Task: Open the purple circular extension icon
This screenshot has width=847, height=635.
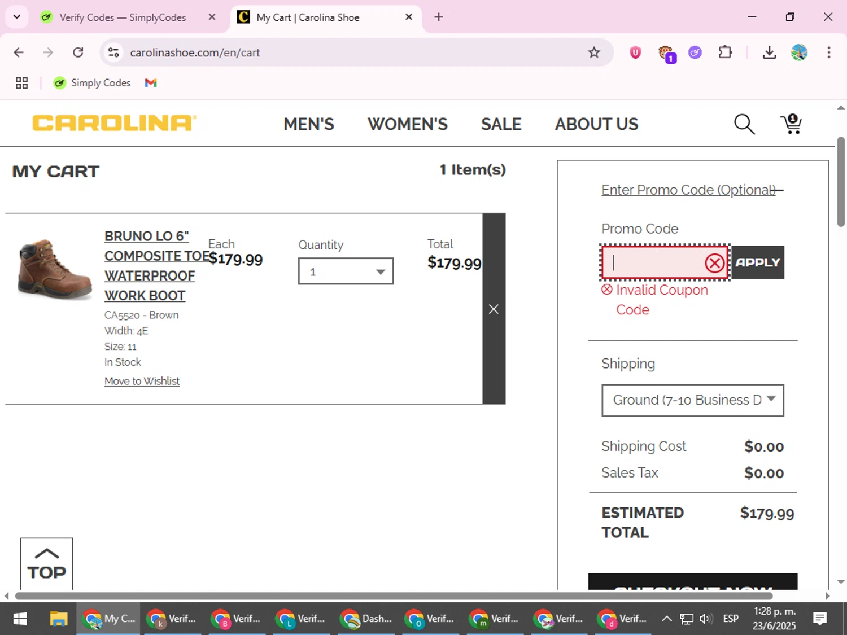Action: pyautogui.click(x=695, y=52)
